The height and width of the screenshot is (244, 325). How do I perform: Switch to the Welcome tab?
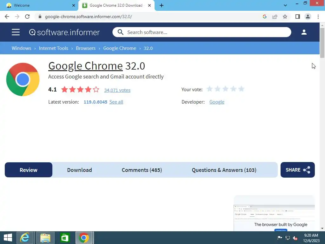tap(39, 5)
